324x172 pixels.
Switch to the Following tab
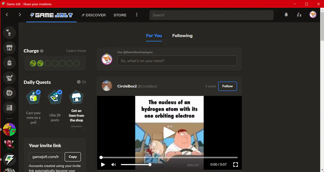[182, 36]
